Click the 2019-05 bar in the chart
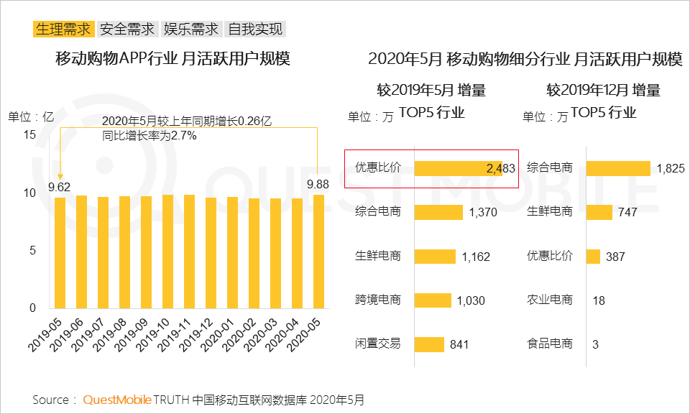 coord(60,252)
